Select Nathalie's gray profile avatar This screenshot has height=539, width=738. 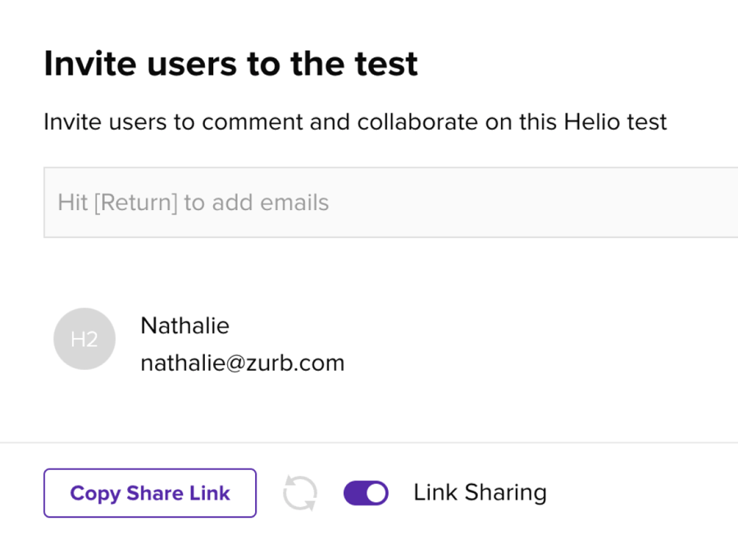pos(84,339)
